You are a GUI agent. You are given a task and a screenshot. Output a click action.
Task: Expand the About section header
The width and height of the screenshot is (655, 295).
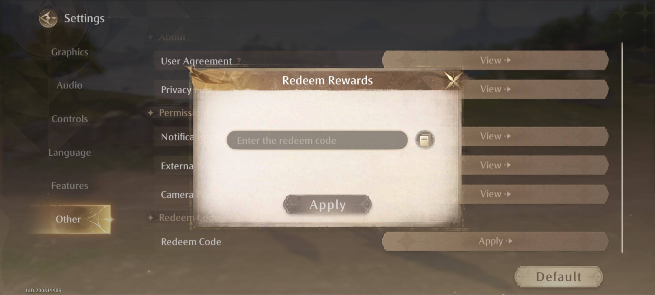(x=173, y=37)
